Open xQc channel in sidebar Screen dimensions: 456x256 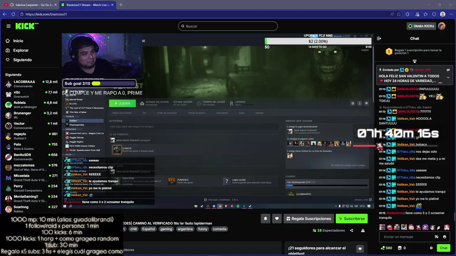click(x=31, y=94)
